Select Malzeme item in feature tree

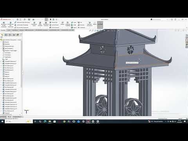(x=10, y=51)
